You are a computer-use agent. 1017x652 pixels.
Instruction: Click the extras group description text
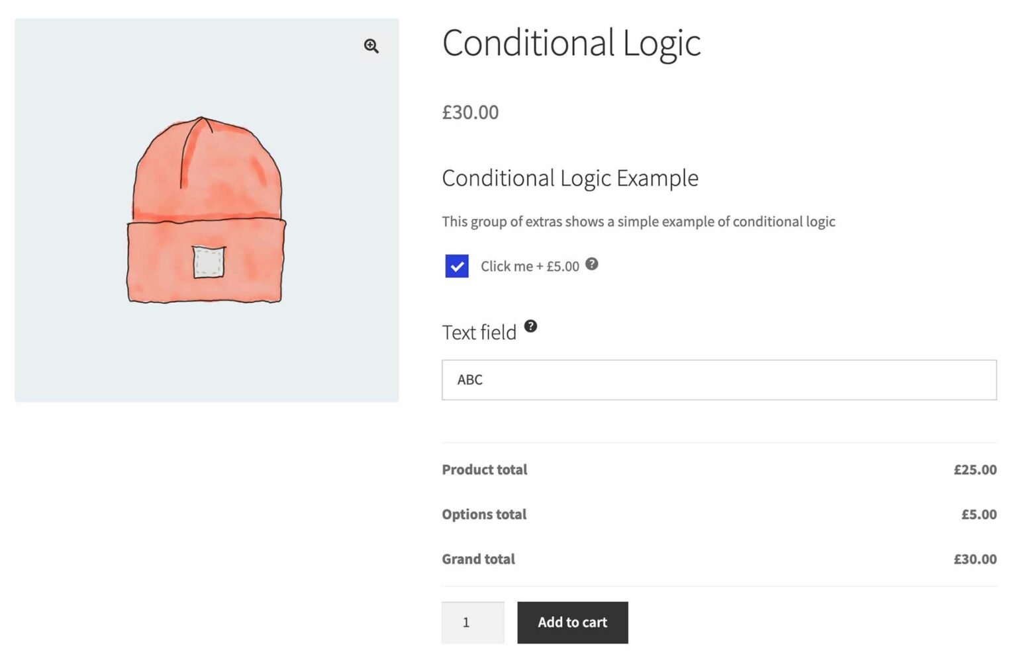click(638, 222)
